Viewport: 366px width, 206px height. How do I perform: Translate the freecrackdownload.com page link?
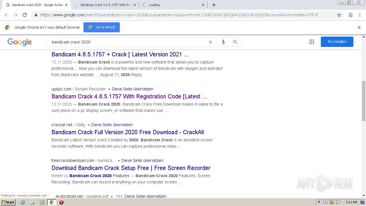142,161
